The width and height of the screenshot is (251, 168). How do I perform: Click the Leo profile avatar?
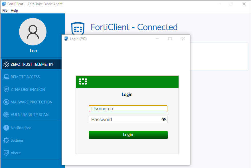coord(33,32)
